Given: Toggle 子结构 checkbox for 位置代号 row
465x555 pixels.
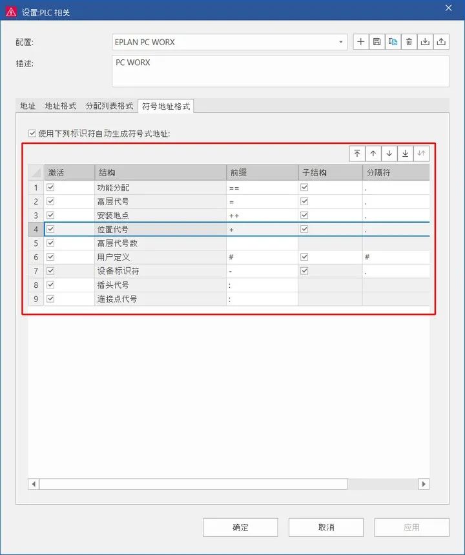Looking at the screenshot, I should click(304, 229).
